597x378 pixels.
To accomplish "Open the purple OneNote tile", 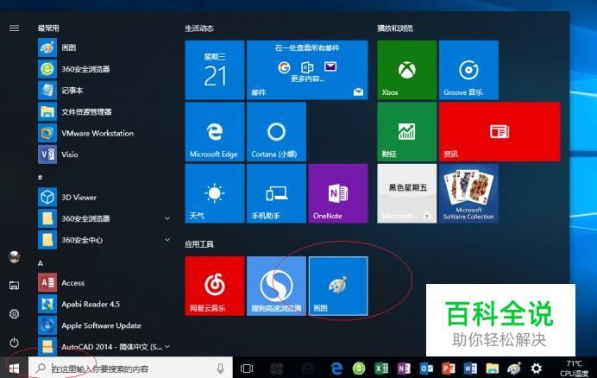I will click(338, 193).
